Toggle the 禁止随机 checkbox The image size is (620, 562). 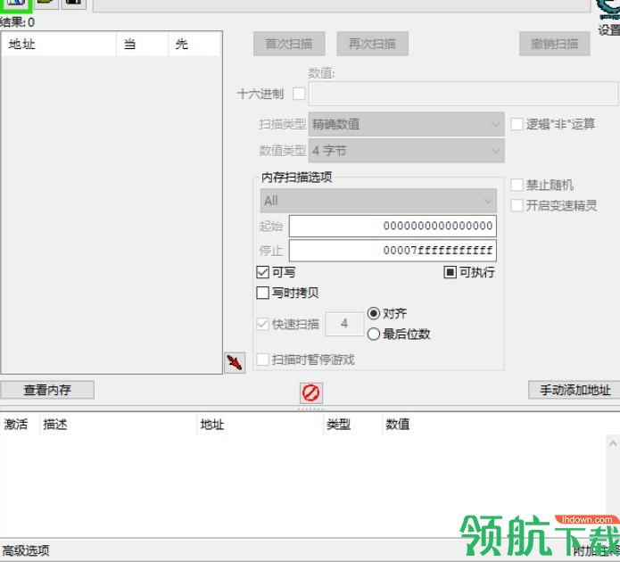click(x=517, y=185)
